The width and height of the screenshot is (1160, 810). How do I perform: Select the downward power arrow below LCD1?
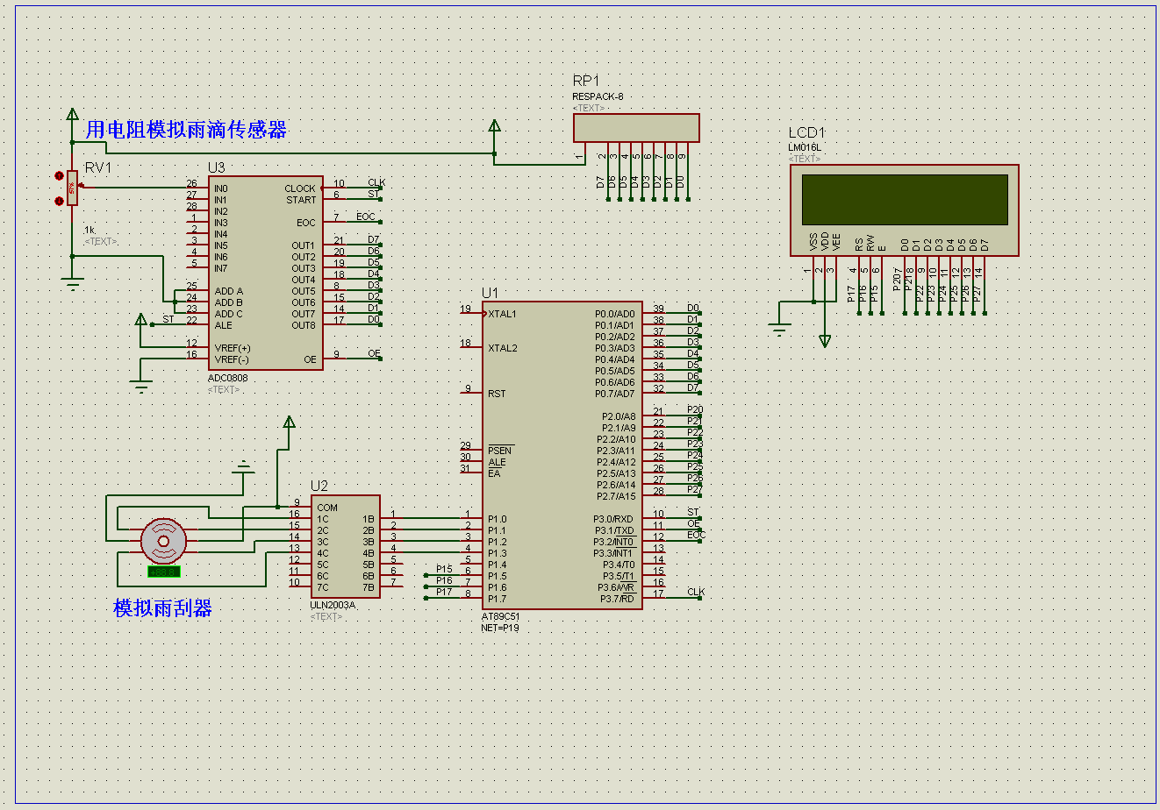[x=825, y=341]
